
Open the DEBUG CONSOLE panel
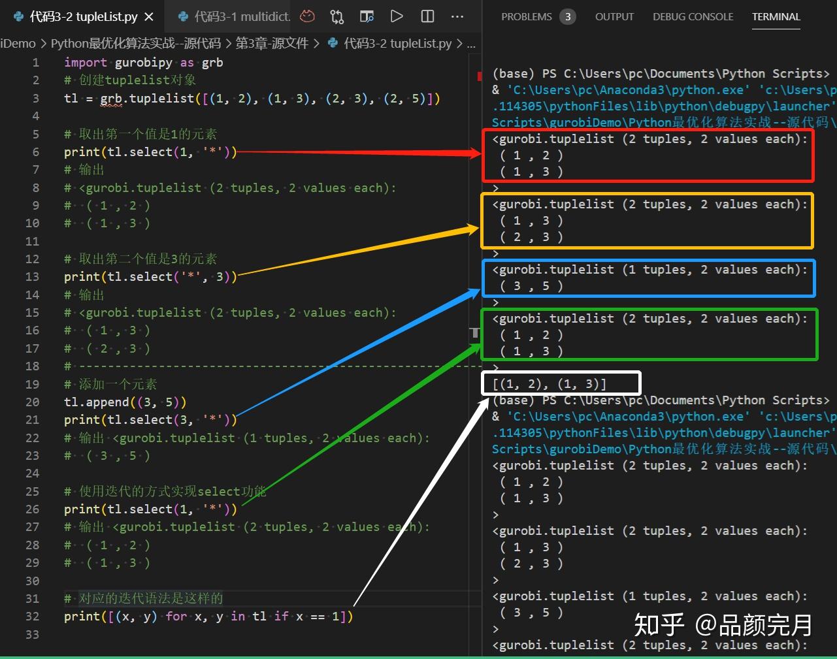click(693, 16)
